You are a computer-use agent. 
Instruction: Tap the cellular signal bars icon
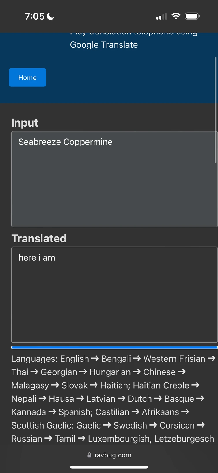161,16
